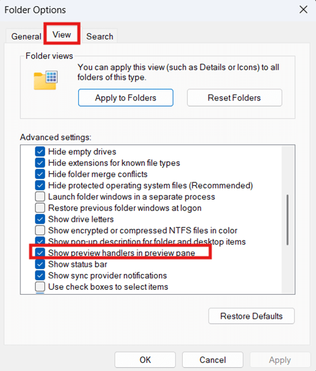Enable Show encrypted or compressed NTFS files in color
Viewport: 316px width, 371px height.
click(40, 230)
